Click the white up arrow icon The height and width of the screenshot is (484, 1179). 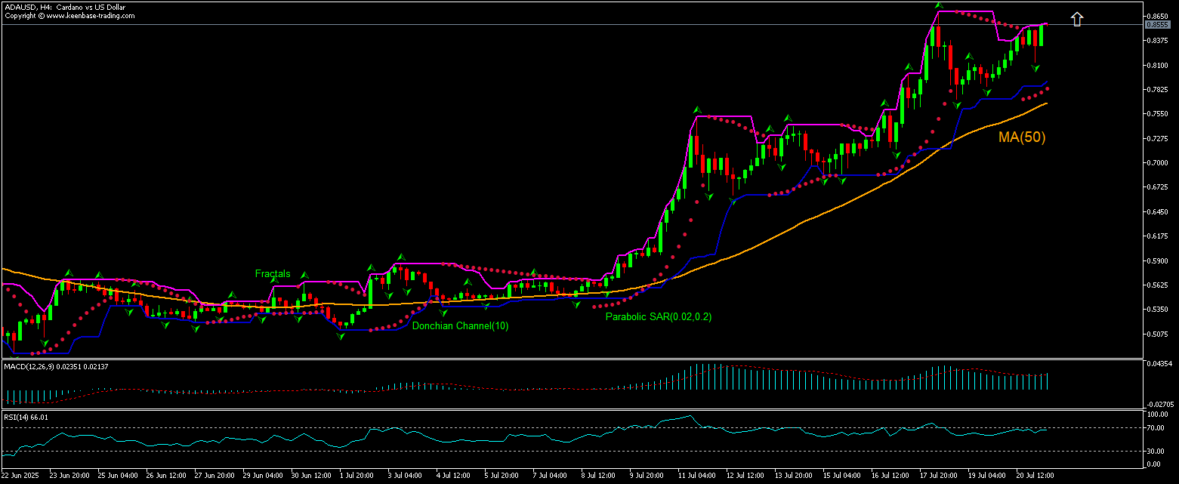(x=1077, y=20)
